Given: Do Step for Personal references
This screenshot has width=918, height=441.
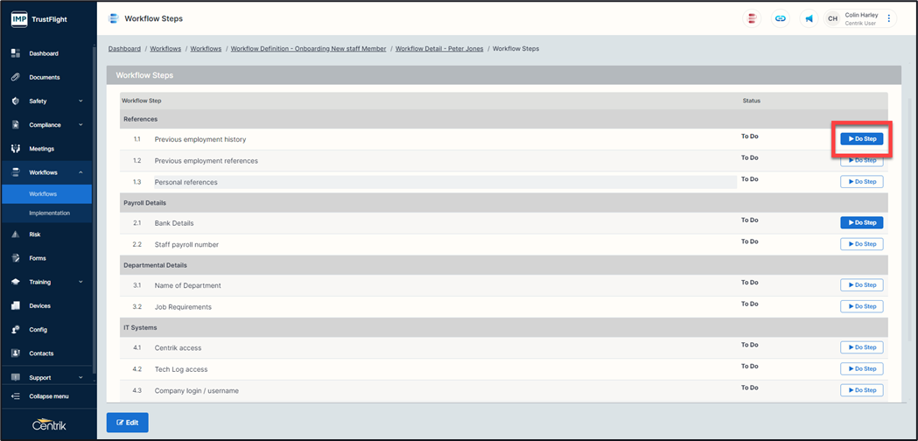Looking at the screenshot, I should click(x=862, y=181).
